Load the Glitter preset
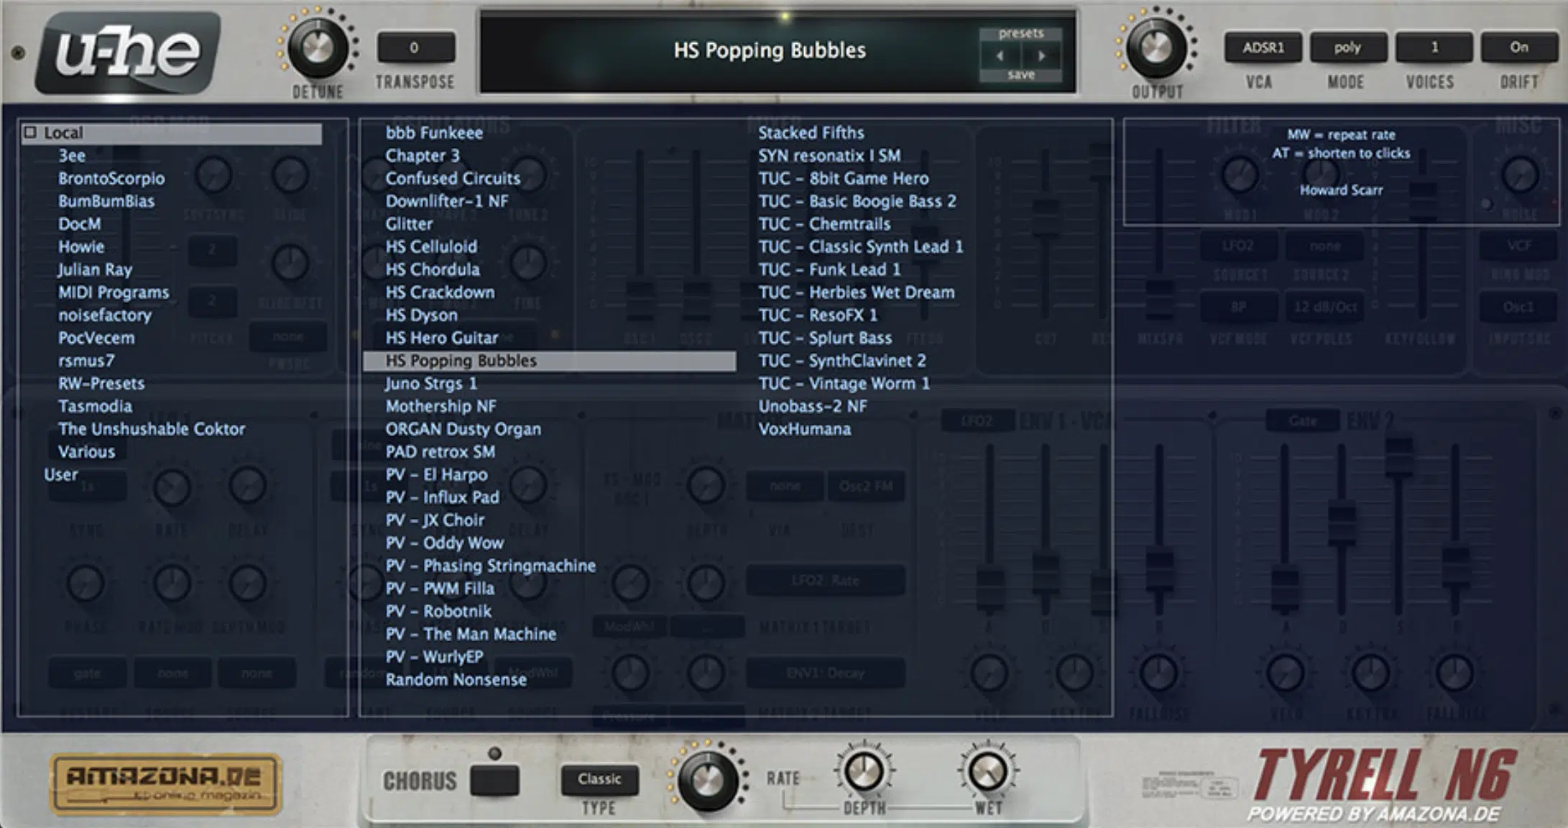The height and width of the screenshot is (828, 1568). click(x=409, y=224)
